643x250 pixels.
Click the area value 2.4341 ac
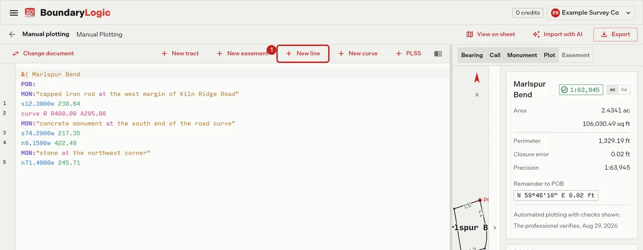pos(615,110)
